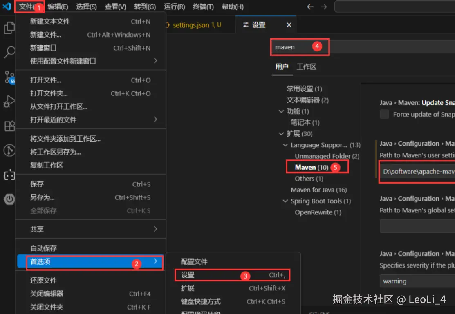Collapse the 扩展 (30) tree section
Screen dimensions: 455x314
[x=281, y=134]
